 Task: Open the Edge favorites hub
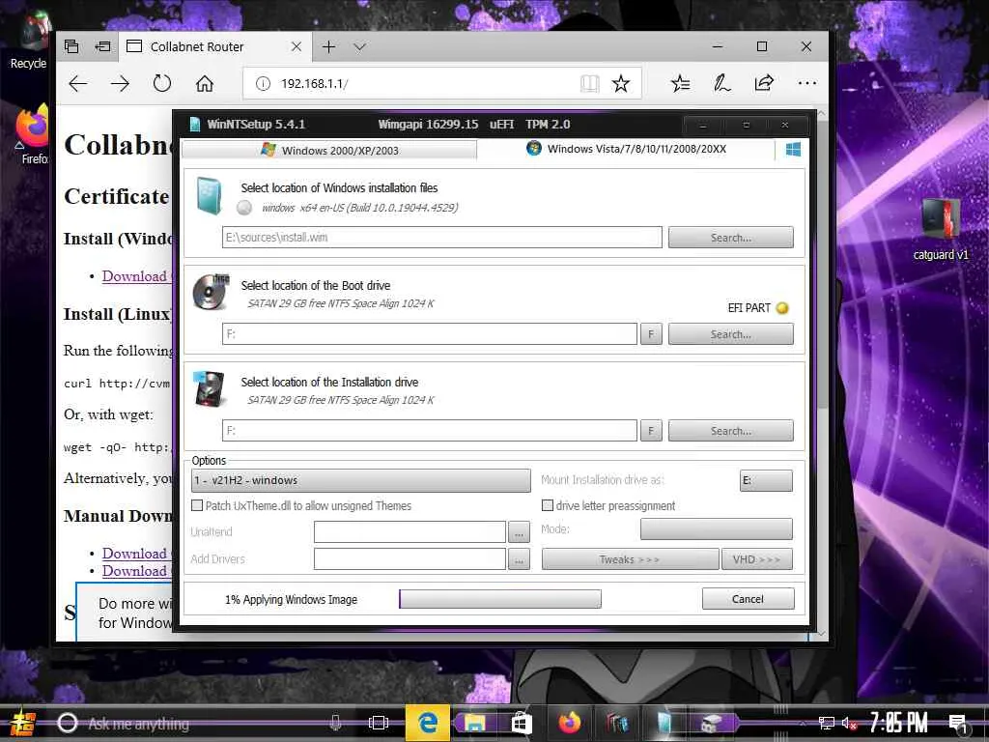point(680,83)
